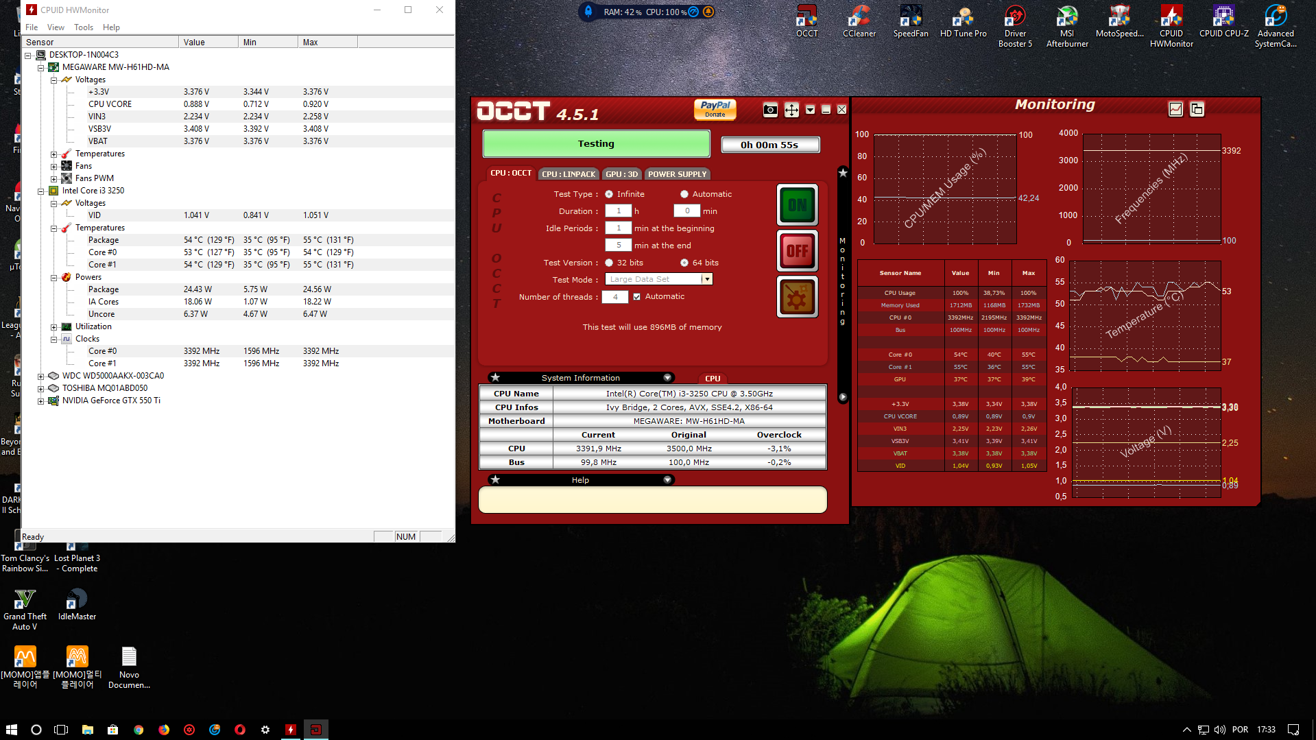The height and width of the screenshot is (740, 1316).
Task: Select Infinite test type radio
Action: click(609, 194)
